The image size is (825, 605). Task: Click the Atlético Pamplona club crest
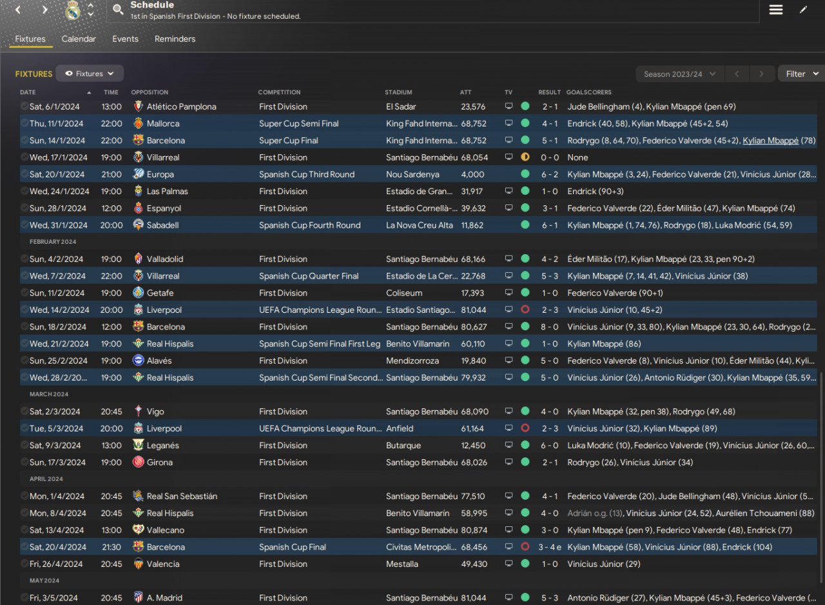(x=138, y=106)
